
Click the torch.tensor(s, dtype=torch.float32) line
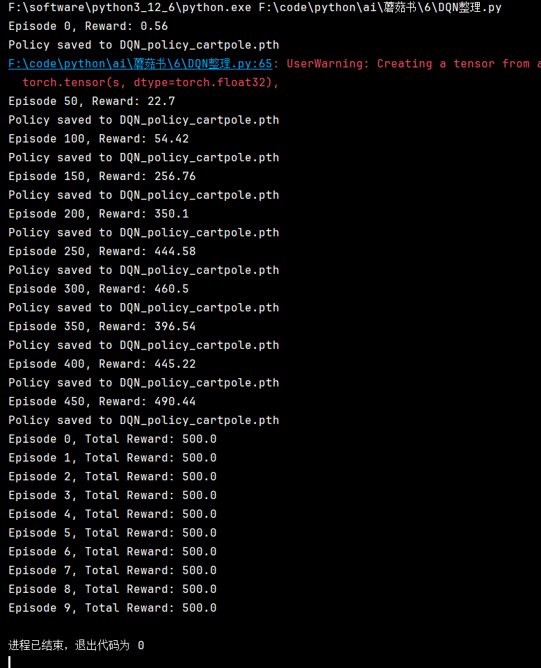150,82
